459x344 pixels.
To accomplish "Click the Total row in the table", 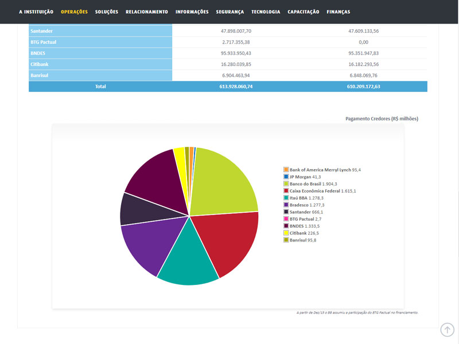I will click(x=228, y=87).
